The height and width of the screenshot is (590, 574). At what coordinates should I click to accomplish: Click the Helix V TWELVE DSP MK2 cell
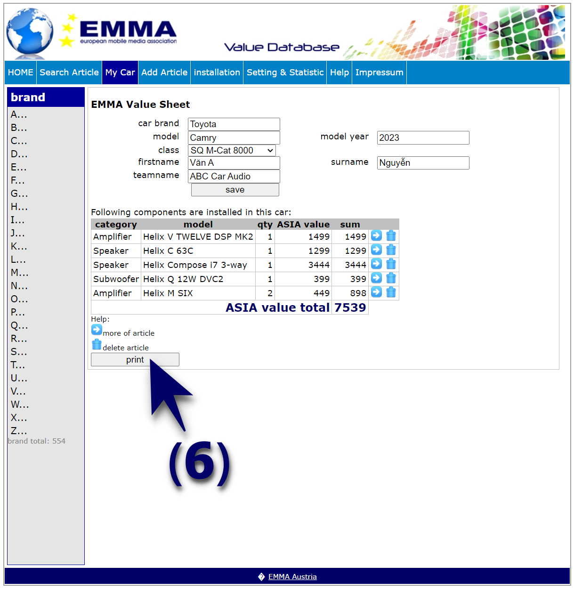click(198, 237)
